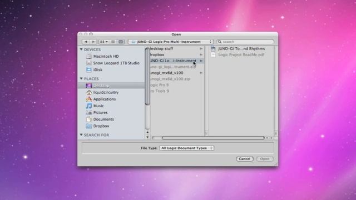Open liquidcircuitry home folder icon
Image resolution: width=356 pixels, height=200 pixels.
89,92
